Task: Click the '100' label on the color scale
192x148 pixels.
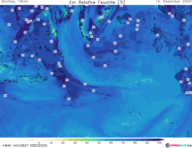Action: point(159,143)
